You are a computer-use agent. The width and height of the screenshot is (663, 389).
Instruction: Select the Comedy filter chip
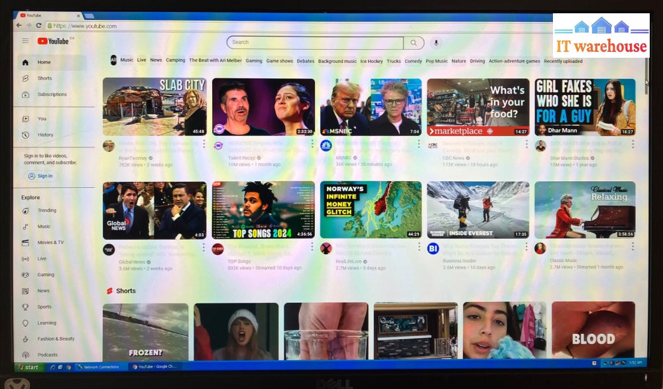(x=413, y=61)
